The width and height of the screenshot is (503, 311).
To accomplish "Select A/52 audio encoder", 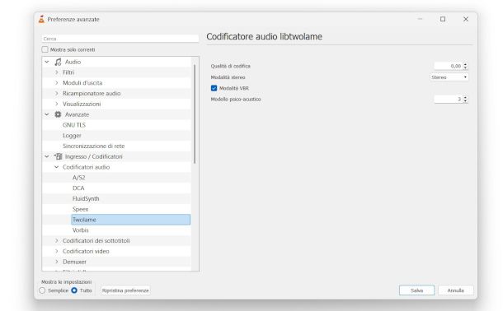I will pos(78,178).
